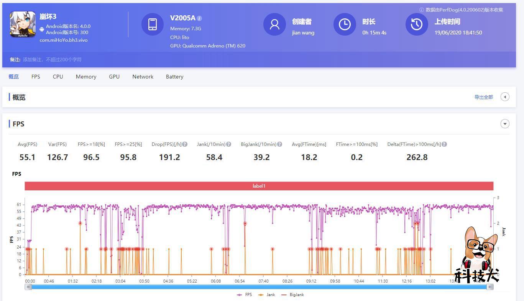Screen dimensions: 524x301
Task: Click the Avg(FPS) value 55.1
Action: (x=27, y=157)
